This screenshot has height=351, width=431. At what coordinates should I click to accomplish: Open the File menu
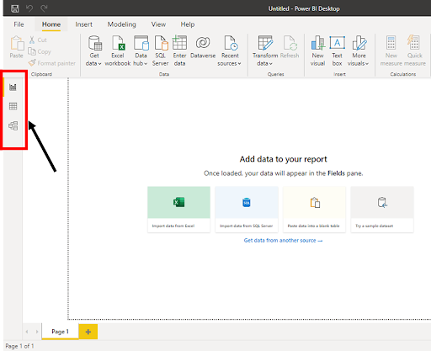19,24
